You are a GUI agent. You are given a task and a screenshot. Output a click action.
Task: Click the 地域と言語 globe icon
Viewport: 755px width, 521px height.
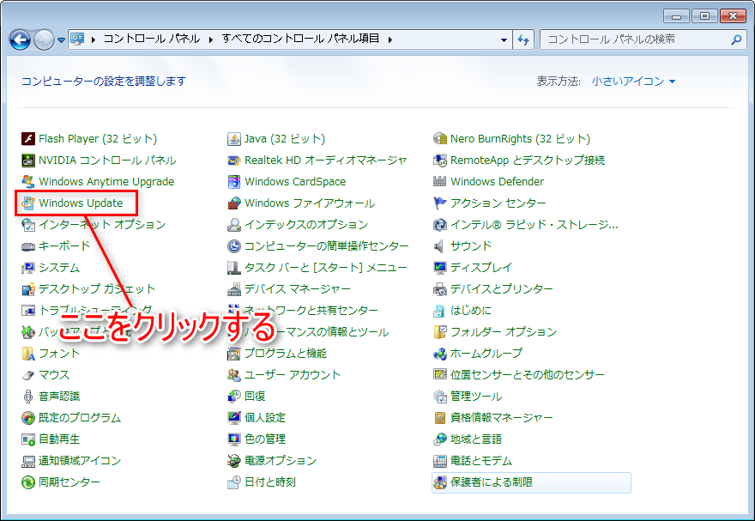pos(440,439)
